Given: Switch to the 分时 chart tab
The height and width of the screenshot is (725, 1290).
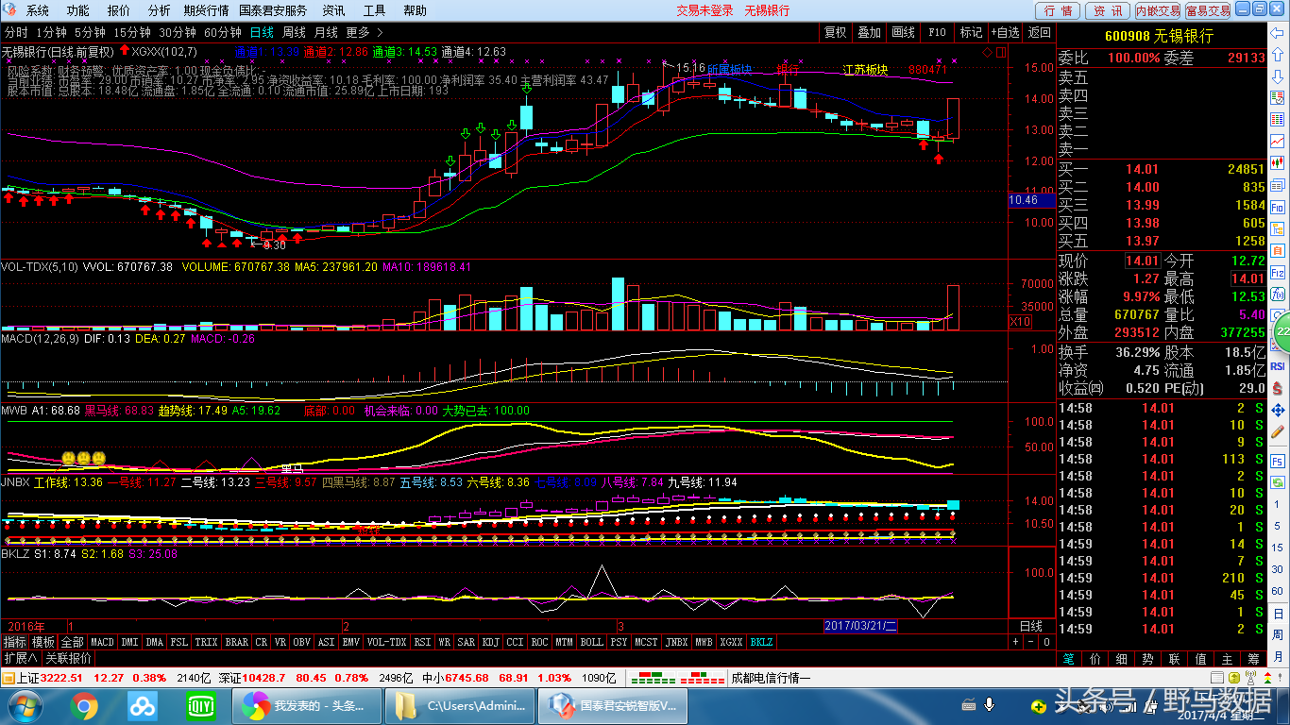Looking at the screenshot, I should [16, 32].
